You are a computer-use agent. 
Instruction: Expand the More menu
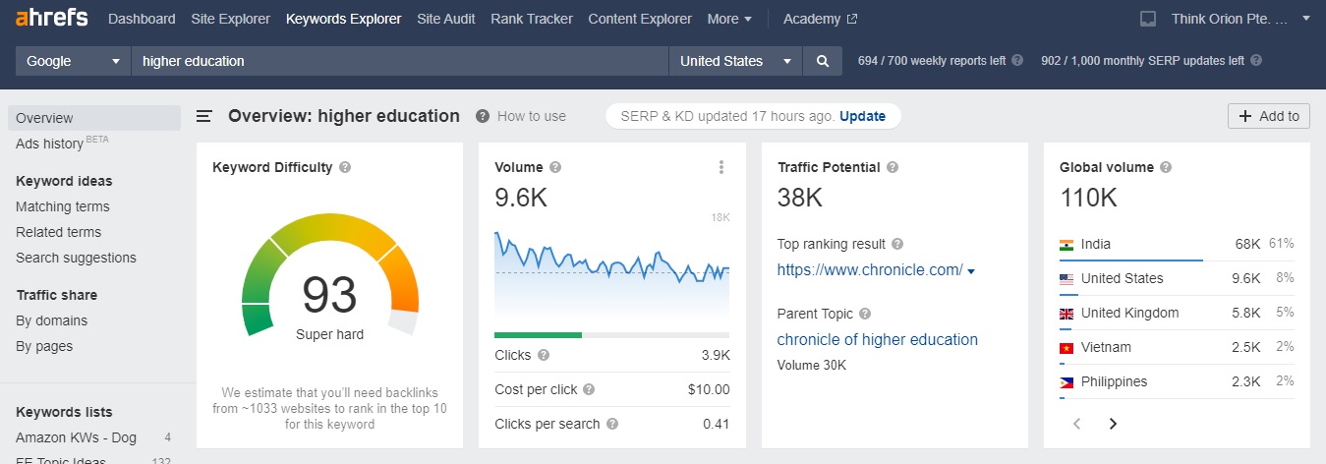click(x=729, y=19)
